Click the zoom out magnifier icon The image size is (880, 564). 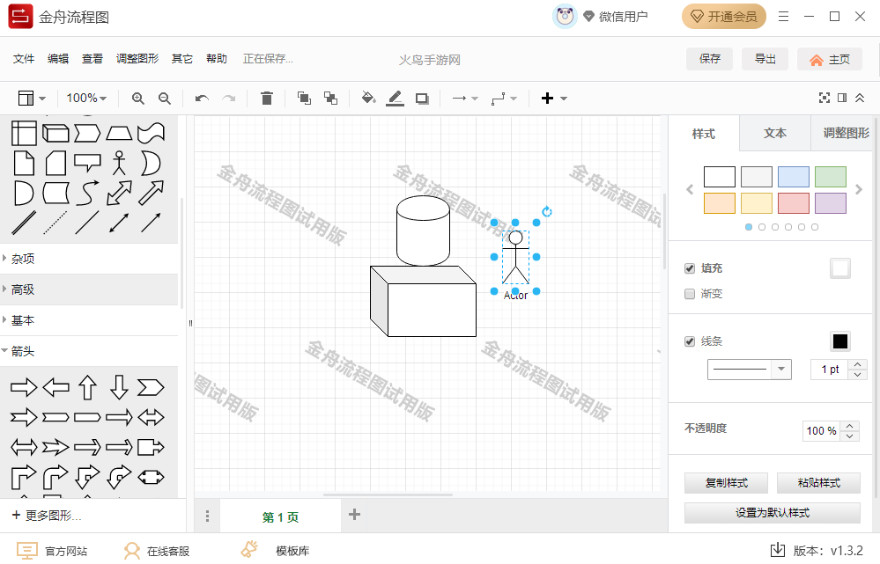click(165, 99)
